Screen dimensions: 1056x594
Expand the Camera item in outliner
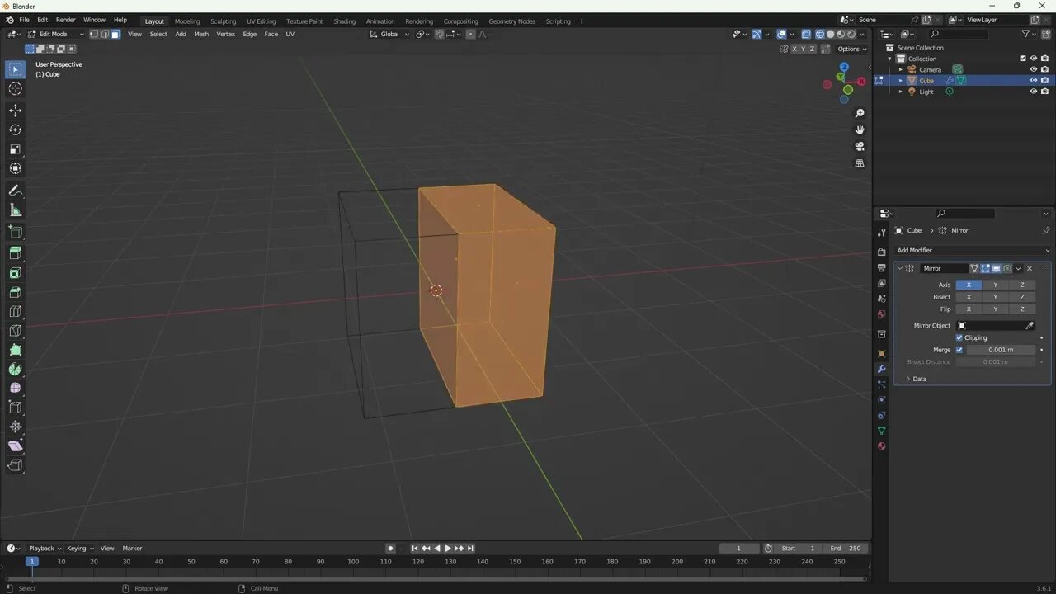901,69
